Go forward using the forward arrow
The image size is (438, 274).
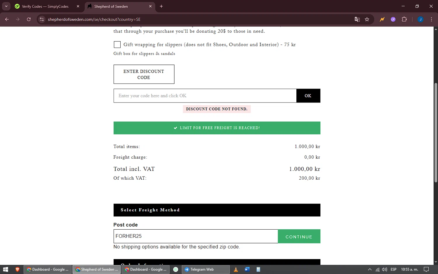coord(18,19)
